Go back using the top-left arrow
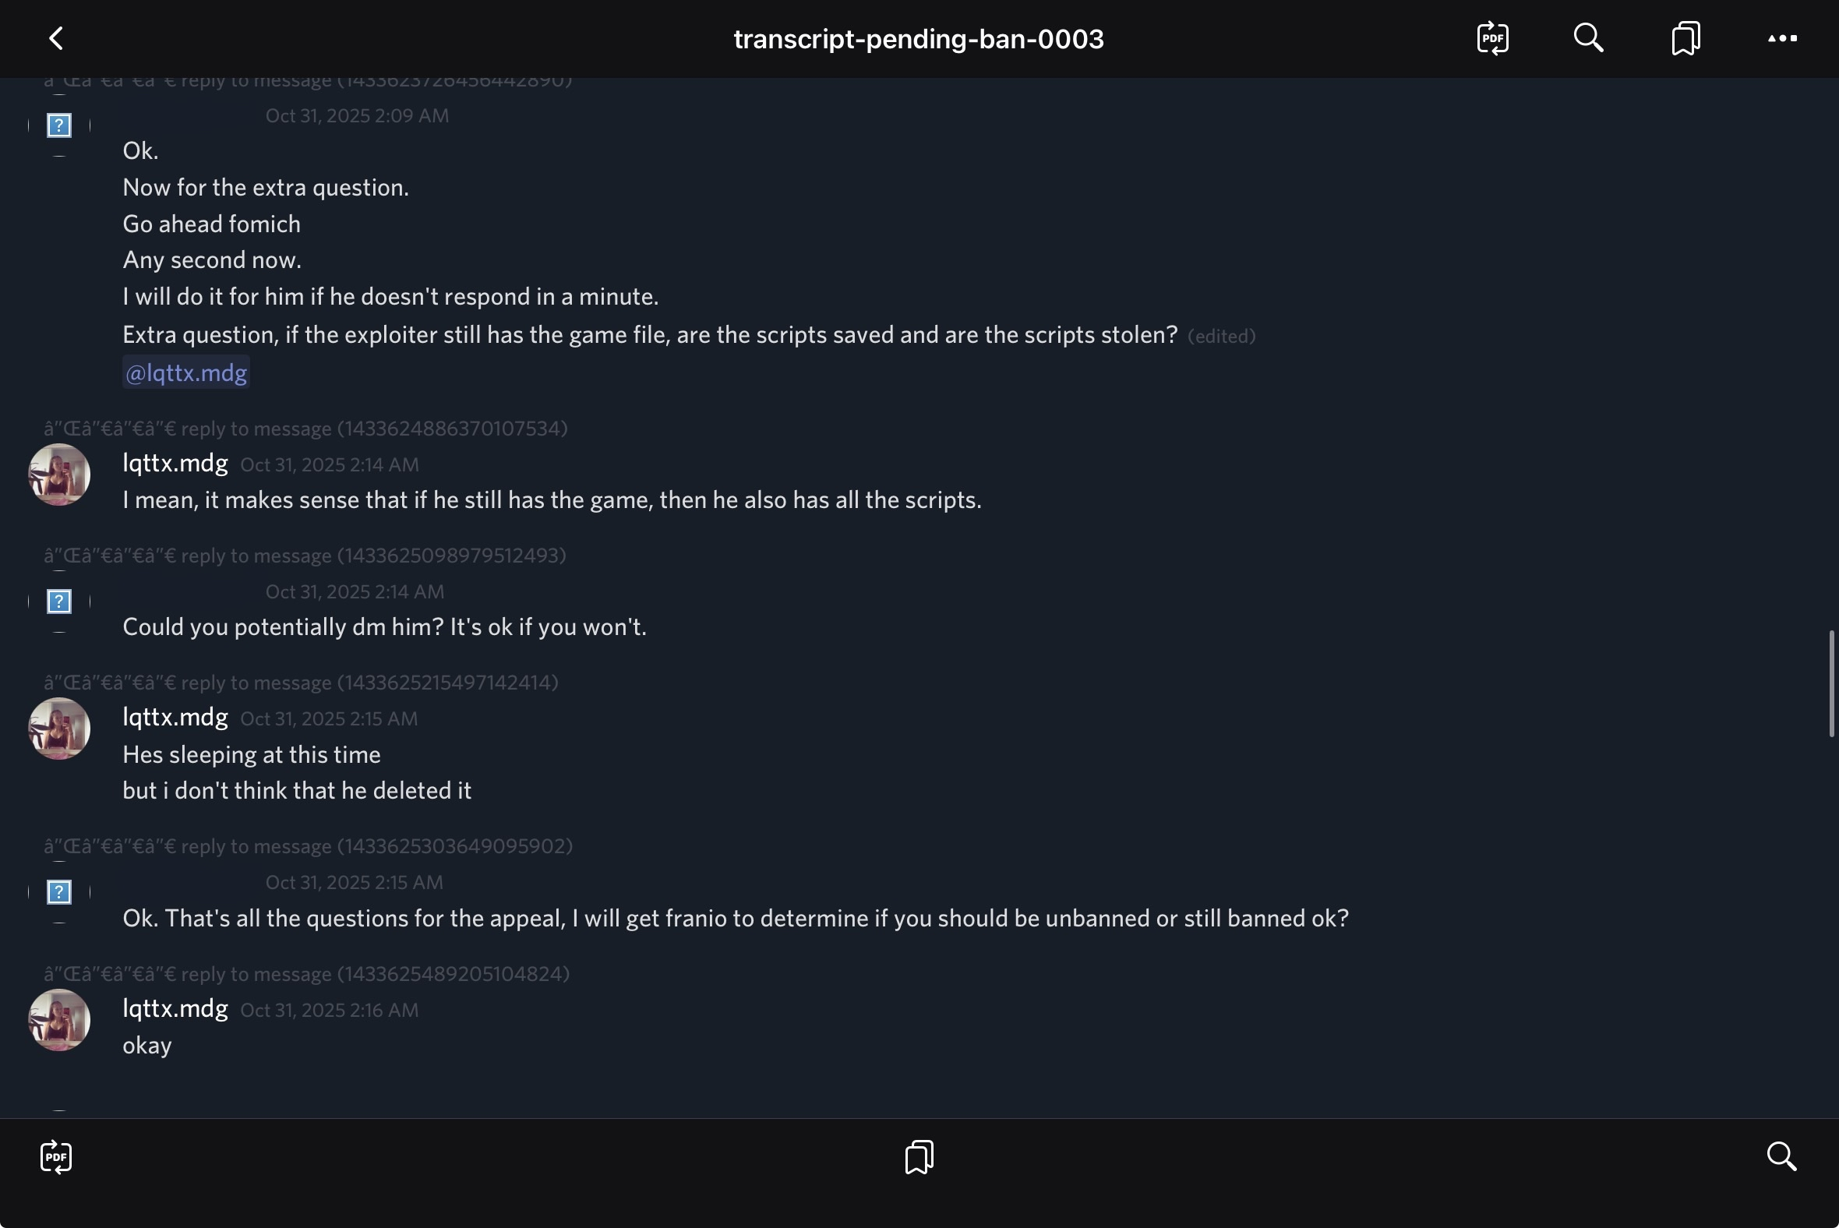Image resolution: width=1839 pixels, height=1228 pixels. (x=56, y=38)
